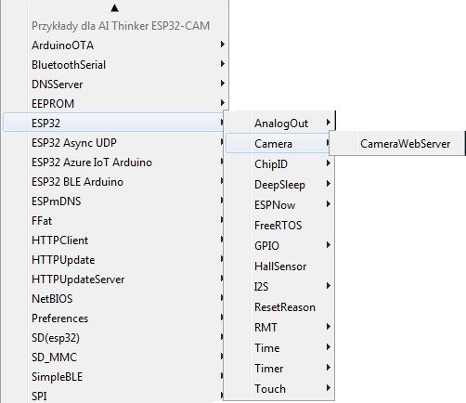Open the ESPmDNS examples submenu
The width and height of the screenshot is (466, 403).
point(113,201)
